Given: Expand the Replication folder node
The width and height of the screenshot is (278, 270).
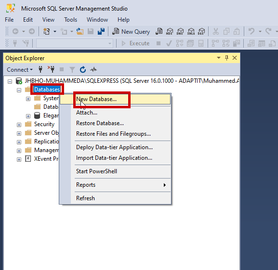Looking at the screenshot, I should click(x=19, y=142).
